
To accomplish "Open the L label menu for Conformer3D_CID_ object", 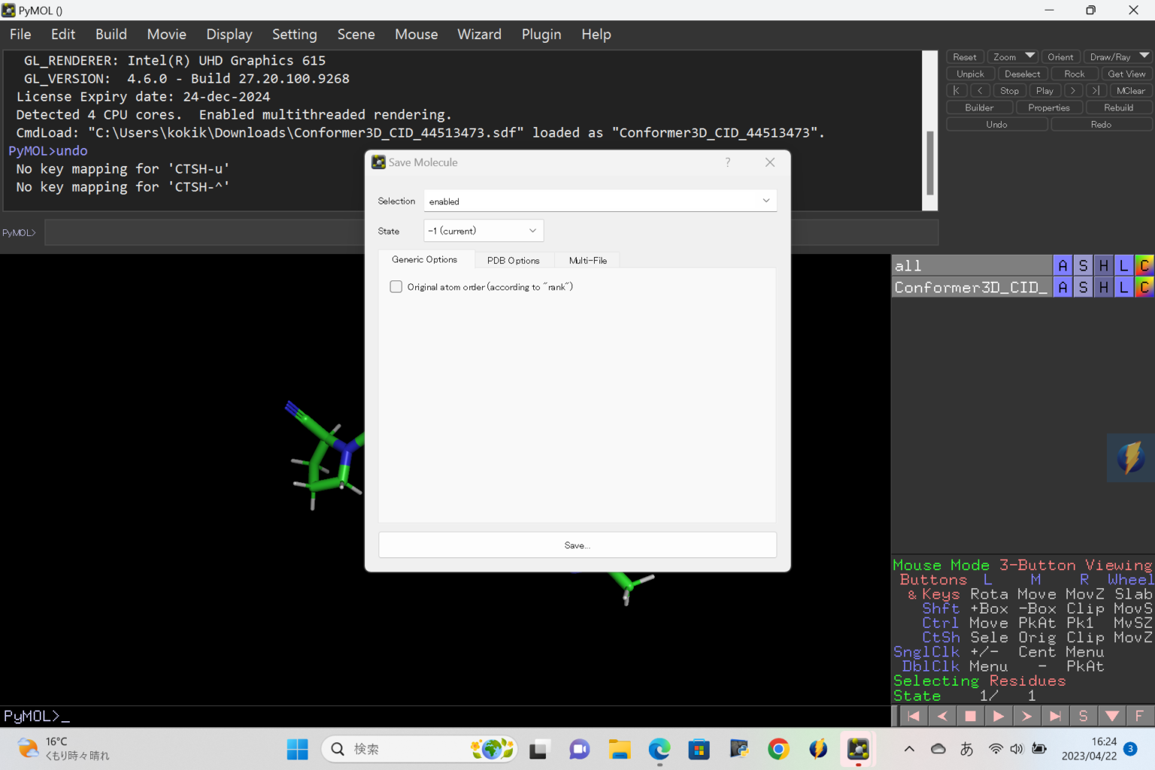I will tap(1123, 286).
